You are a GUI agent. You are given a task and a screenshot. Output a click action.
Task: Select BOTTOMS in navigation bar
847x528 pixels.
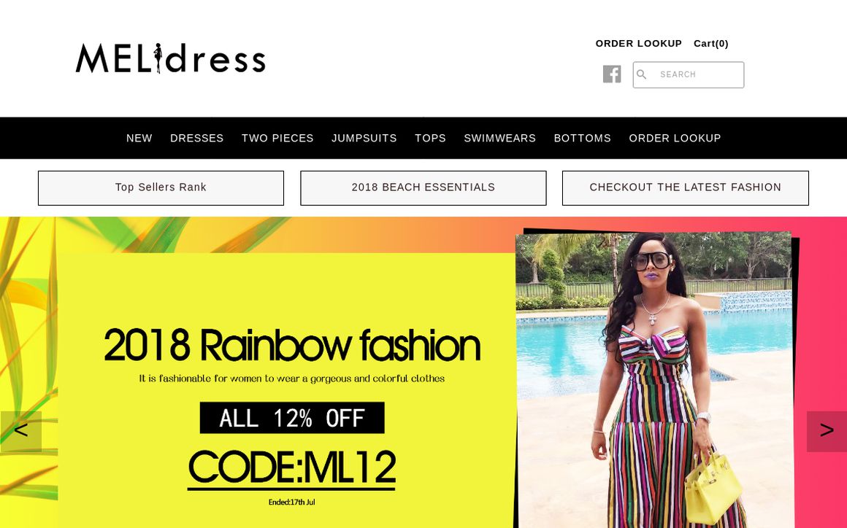pos(583,138)
